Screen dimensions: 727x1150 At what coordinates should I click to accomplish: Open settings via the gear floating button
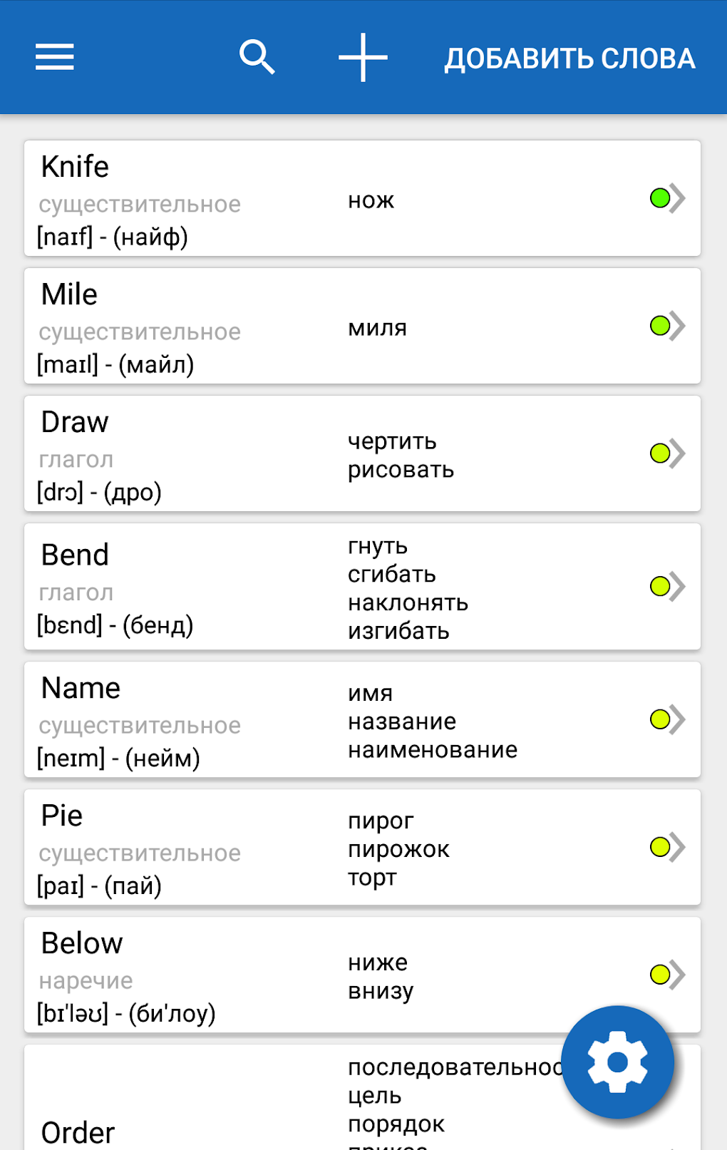tap(617, 1062)
